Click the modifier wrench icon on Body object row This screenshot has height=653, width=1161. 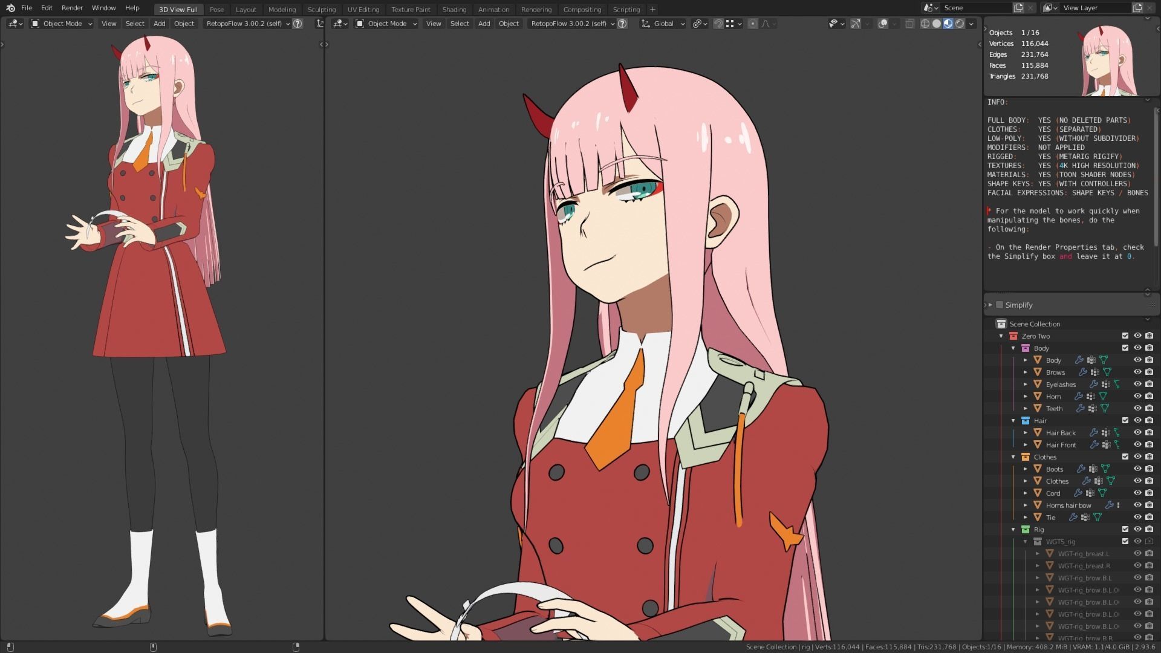click(1079, 360)
